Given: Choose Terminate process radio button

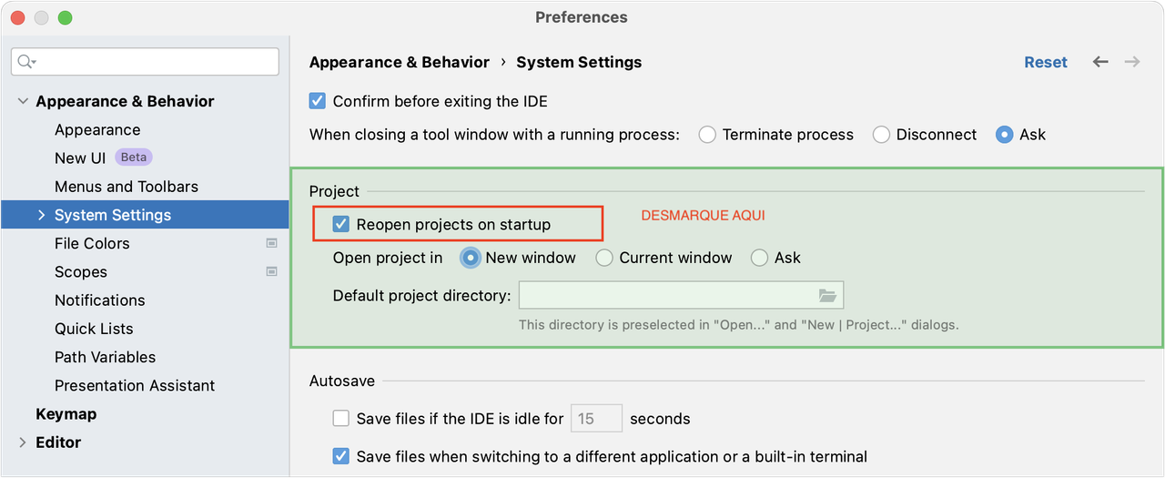Looking at the screenshot, I should click(x=707, y=135).
